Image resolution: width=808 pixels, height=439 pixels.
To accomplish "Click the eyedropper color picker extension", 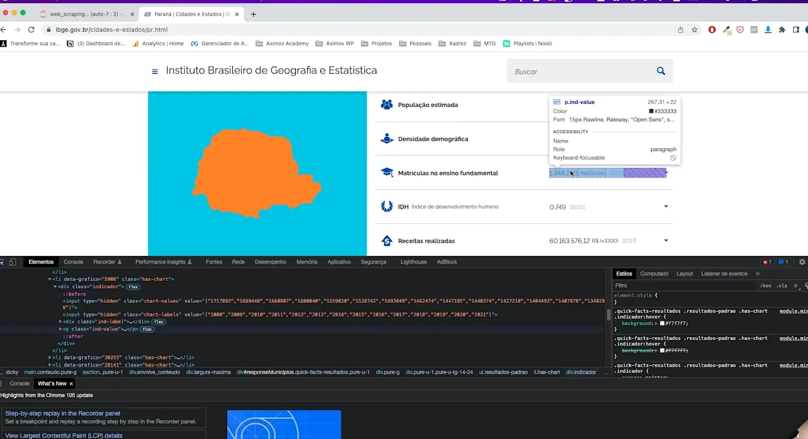I will (x=726, y=30).
